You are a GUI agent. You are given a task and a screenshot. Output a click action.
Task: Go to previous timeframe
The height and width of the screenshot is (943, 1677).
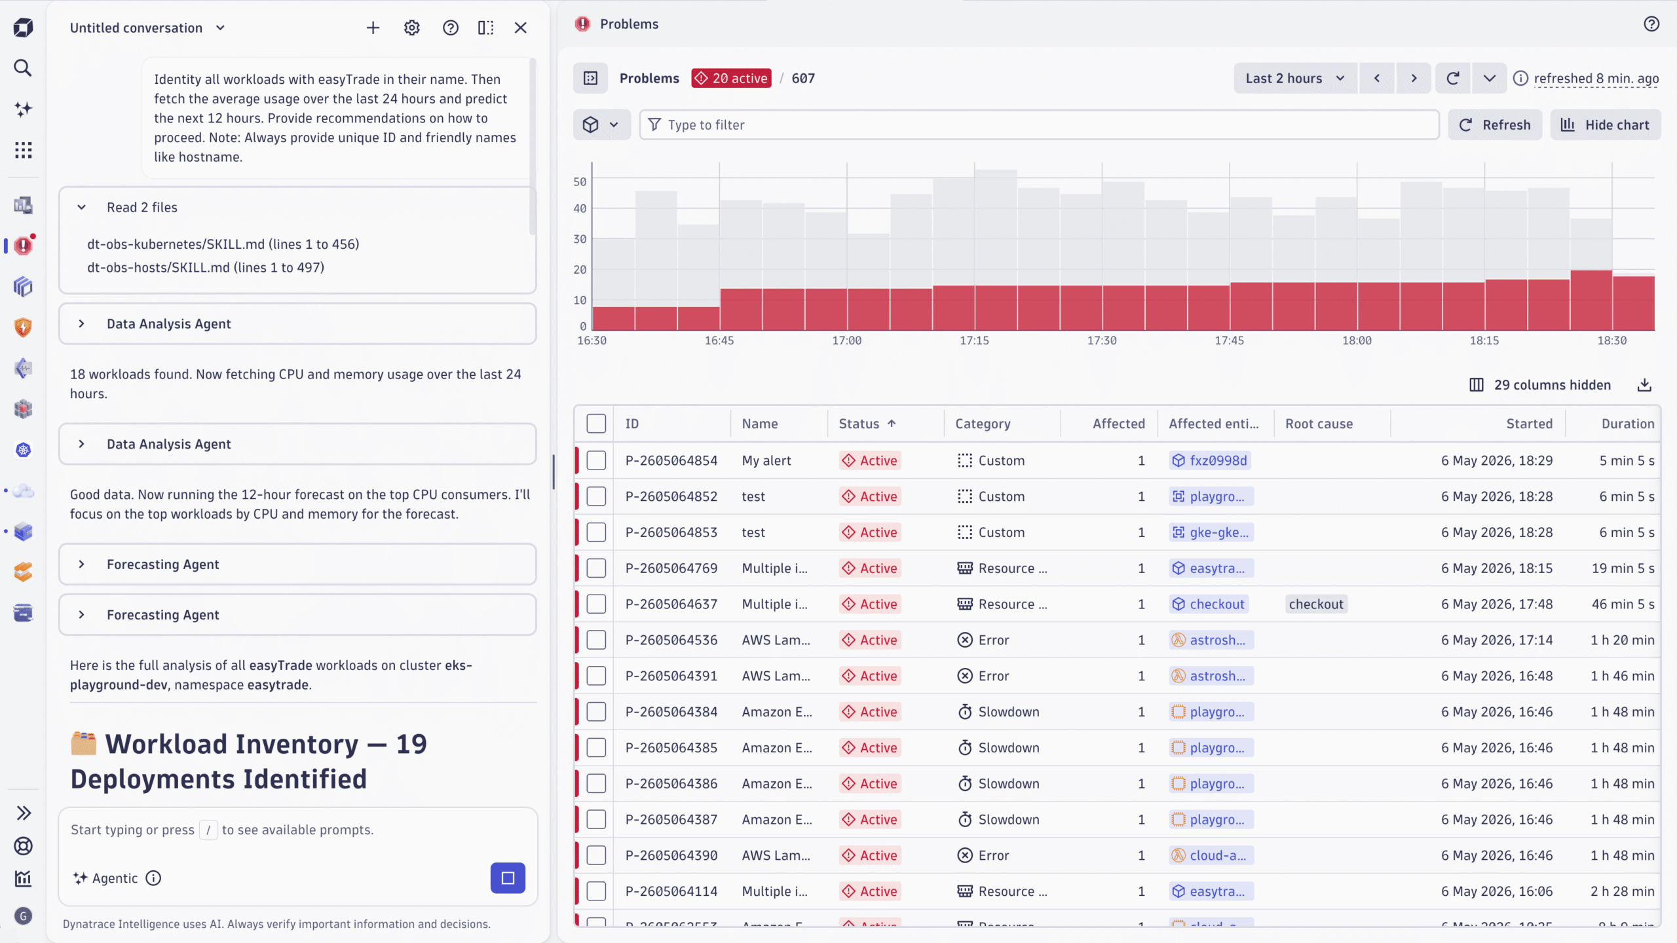pos(1377,78)
